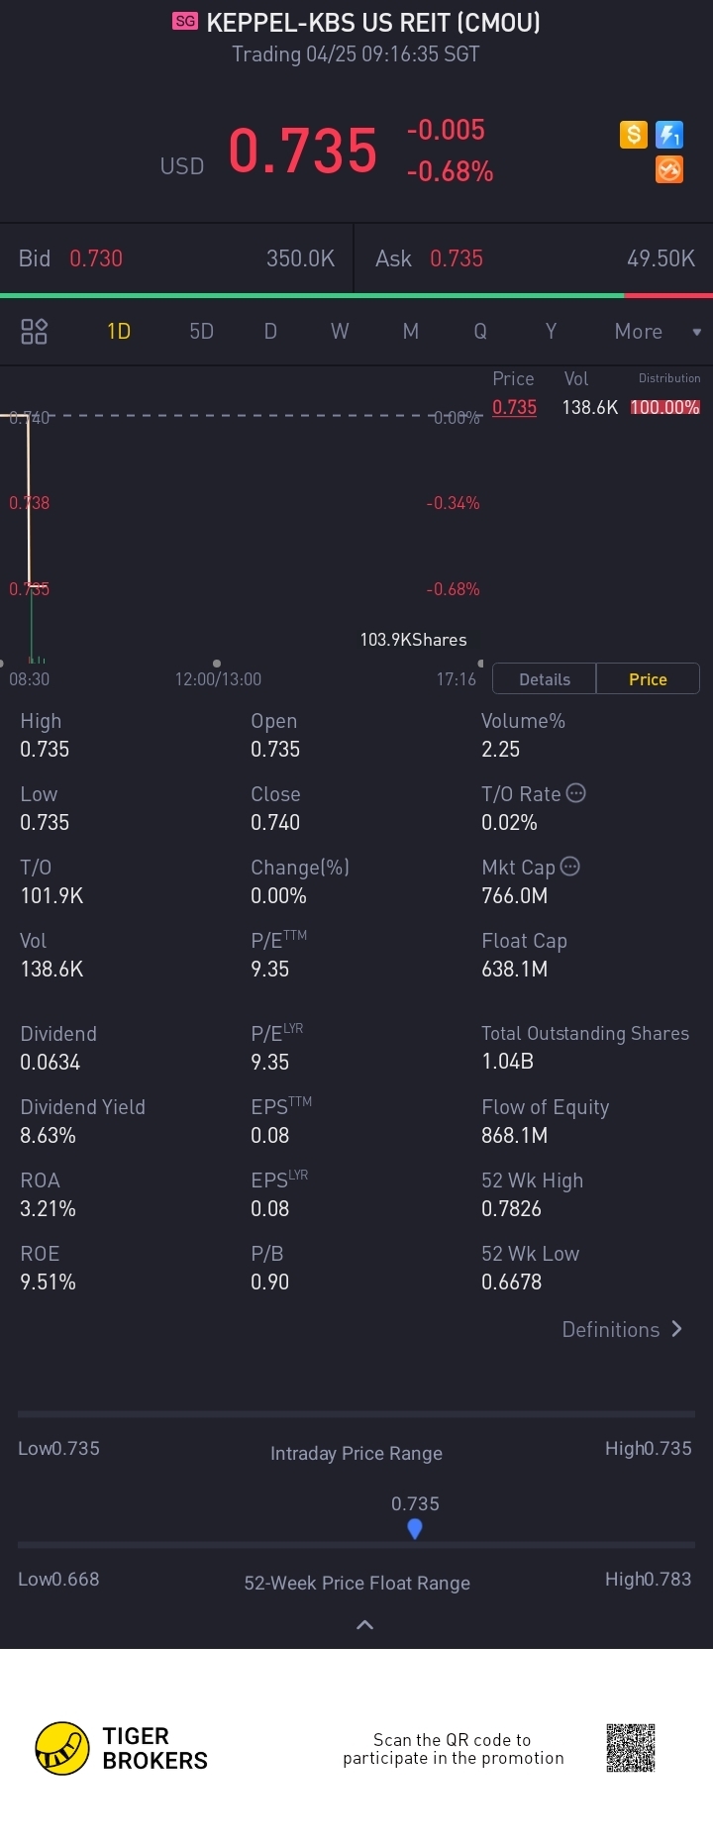Collapse the price range panel with up chevron

pos(364,1624)
